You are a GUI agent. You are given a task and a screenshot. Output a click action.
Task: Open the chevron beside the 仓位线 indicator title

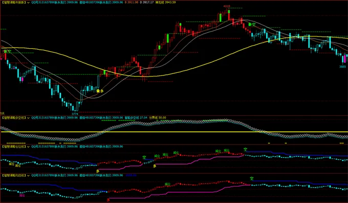tap(28, 147)
